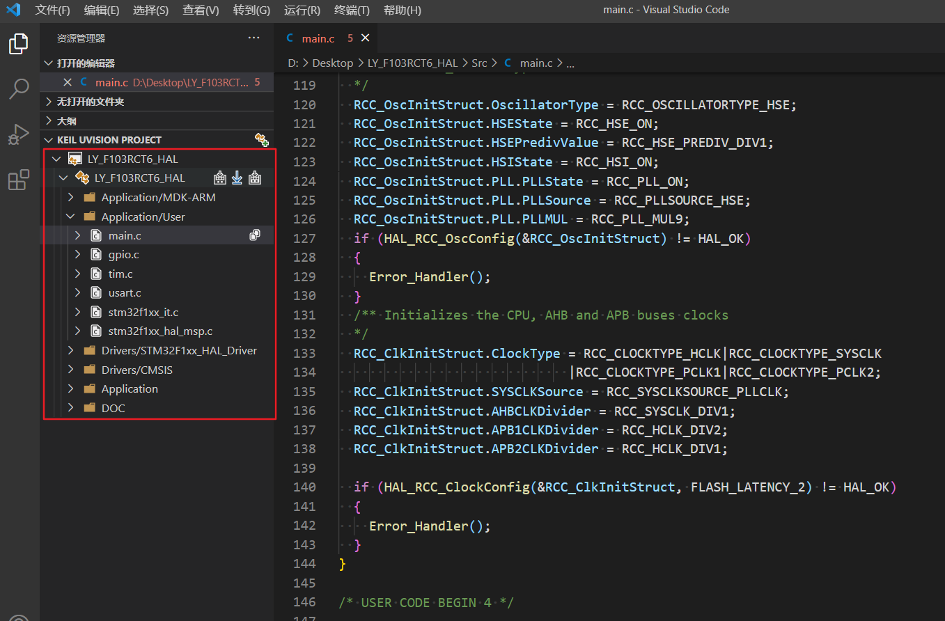Click the blue Download to device icon
This screenshot has width=945, height=621.
(x=237, y=178)
